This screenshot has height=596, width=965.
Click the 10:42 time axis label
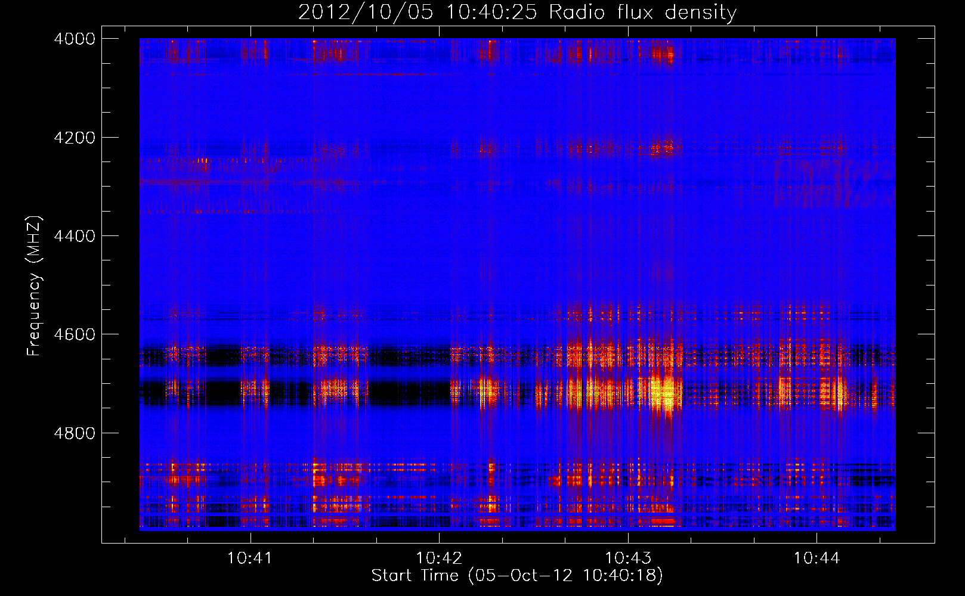439,558
